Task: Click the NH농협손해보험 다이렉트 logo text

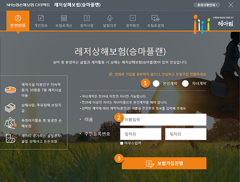Action: click(28, 5)
